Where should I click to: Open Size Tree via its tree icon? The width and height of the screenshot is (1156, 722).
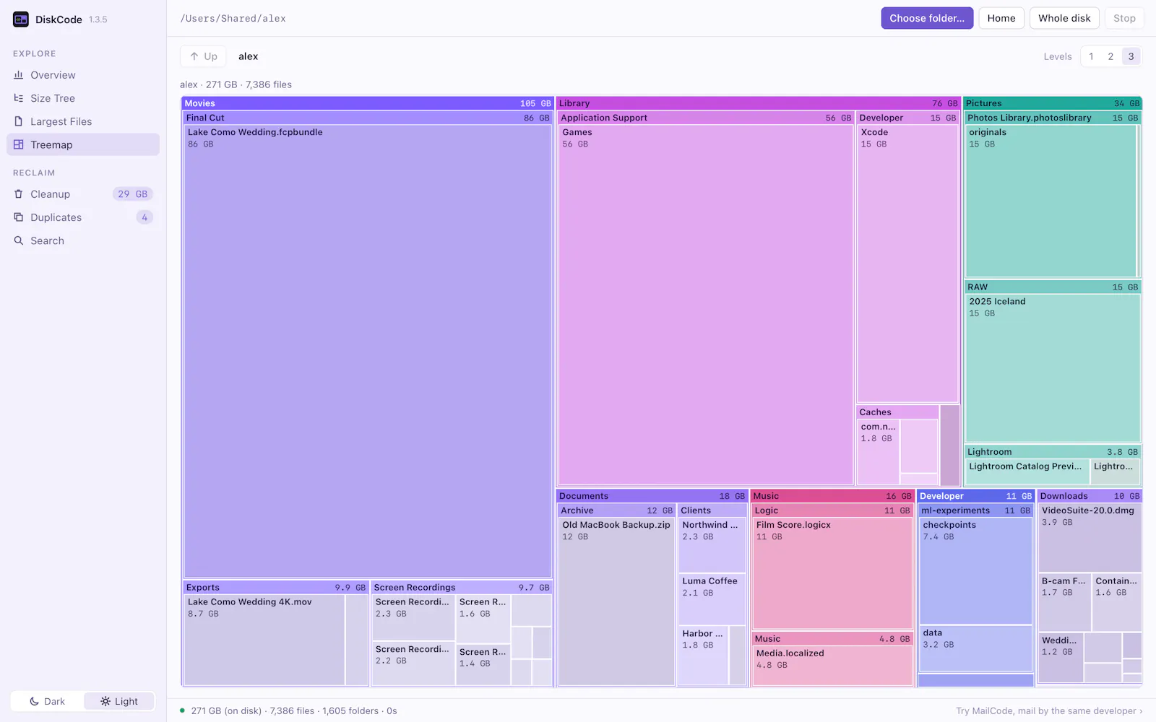coord(19,98)
